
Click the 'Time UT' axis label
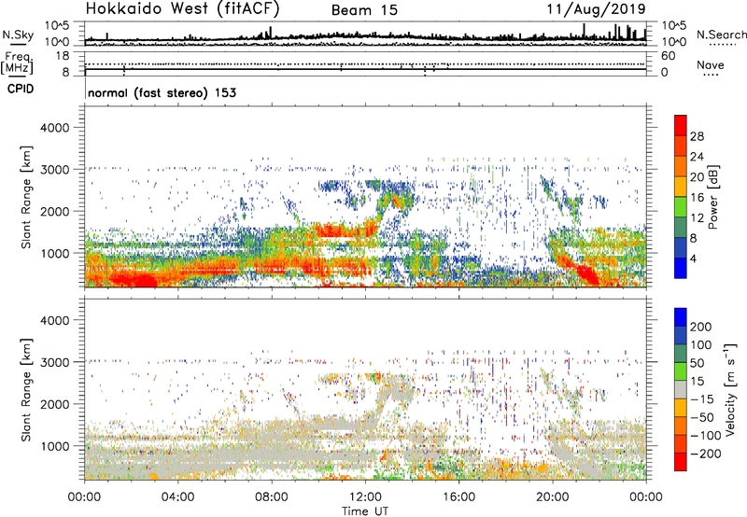[365, 511]
